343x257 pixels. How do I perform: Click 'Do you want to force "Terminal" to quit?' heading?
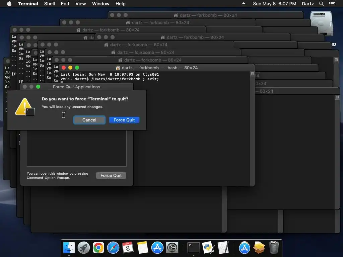pyautogui.click(x=85, y=99)
